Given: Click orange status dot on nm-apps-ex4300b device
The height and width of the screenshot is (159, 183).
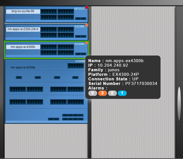Looking at the screenshot, I should 87,43.
